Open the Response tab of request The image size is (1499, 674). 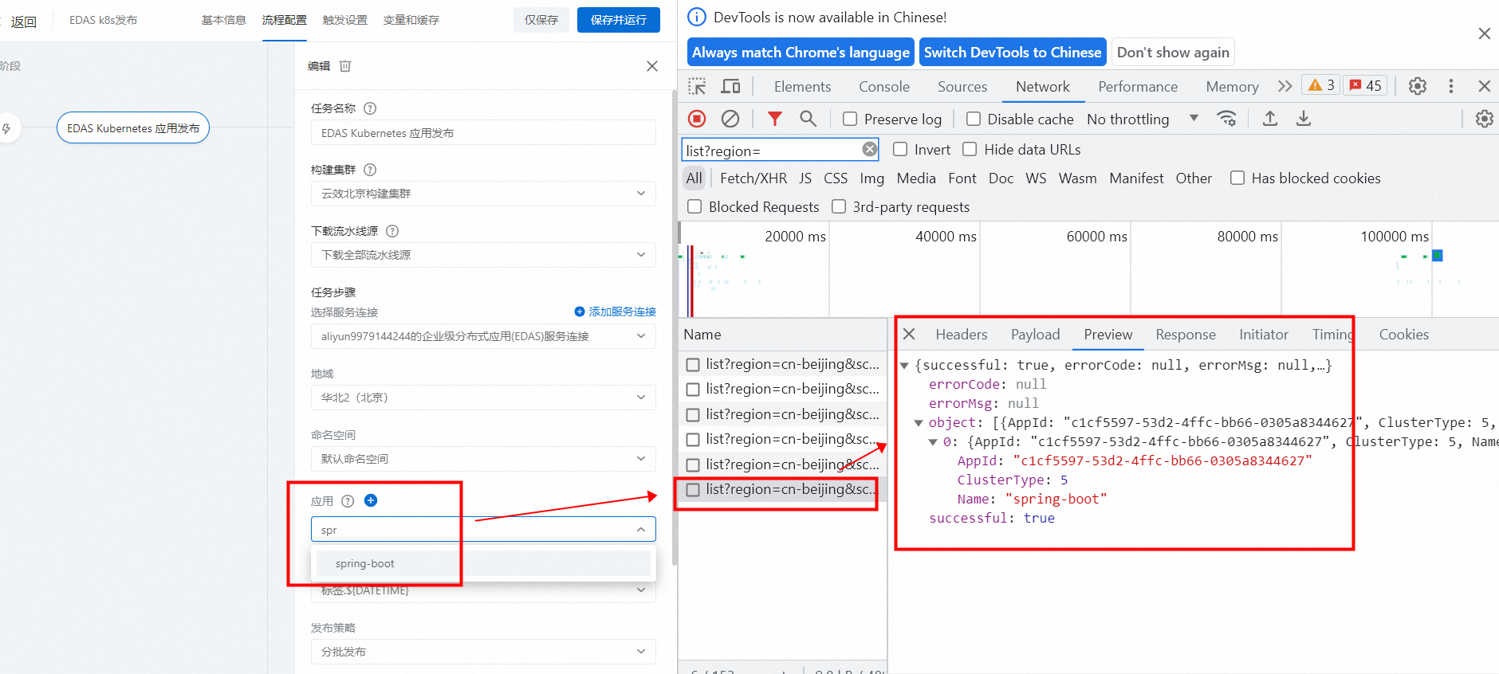coord(1186,334)
